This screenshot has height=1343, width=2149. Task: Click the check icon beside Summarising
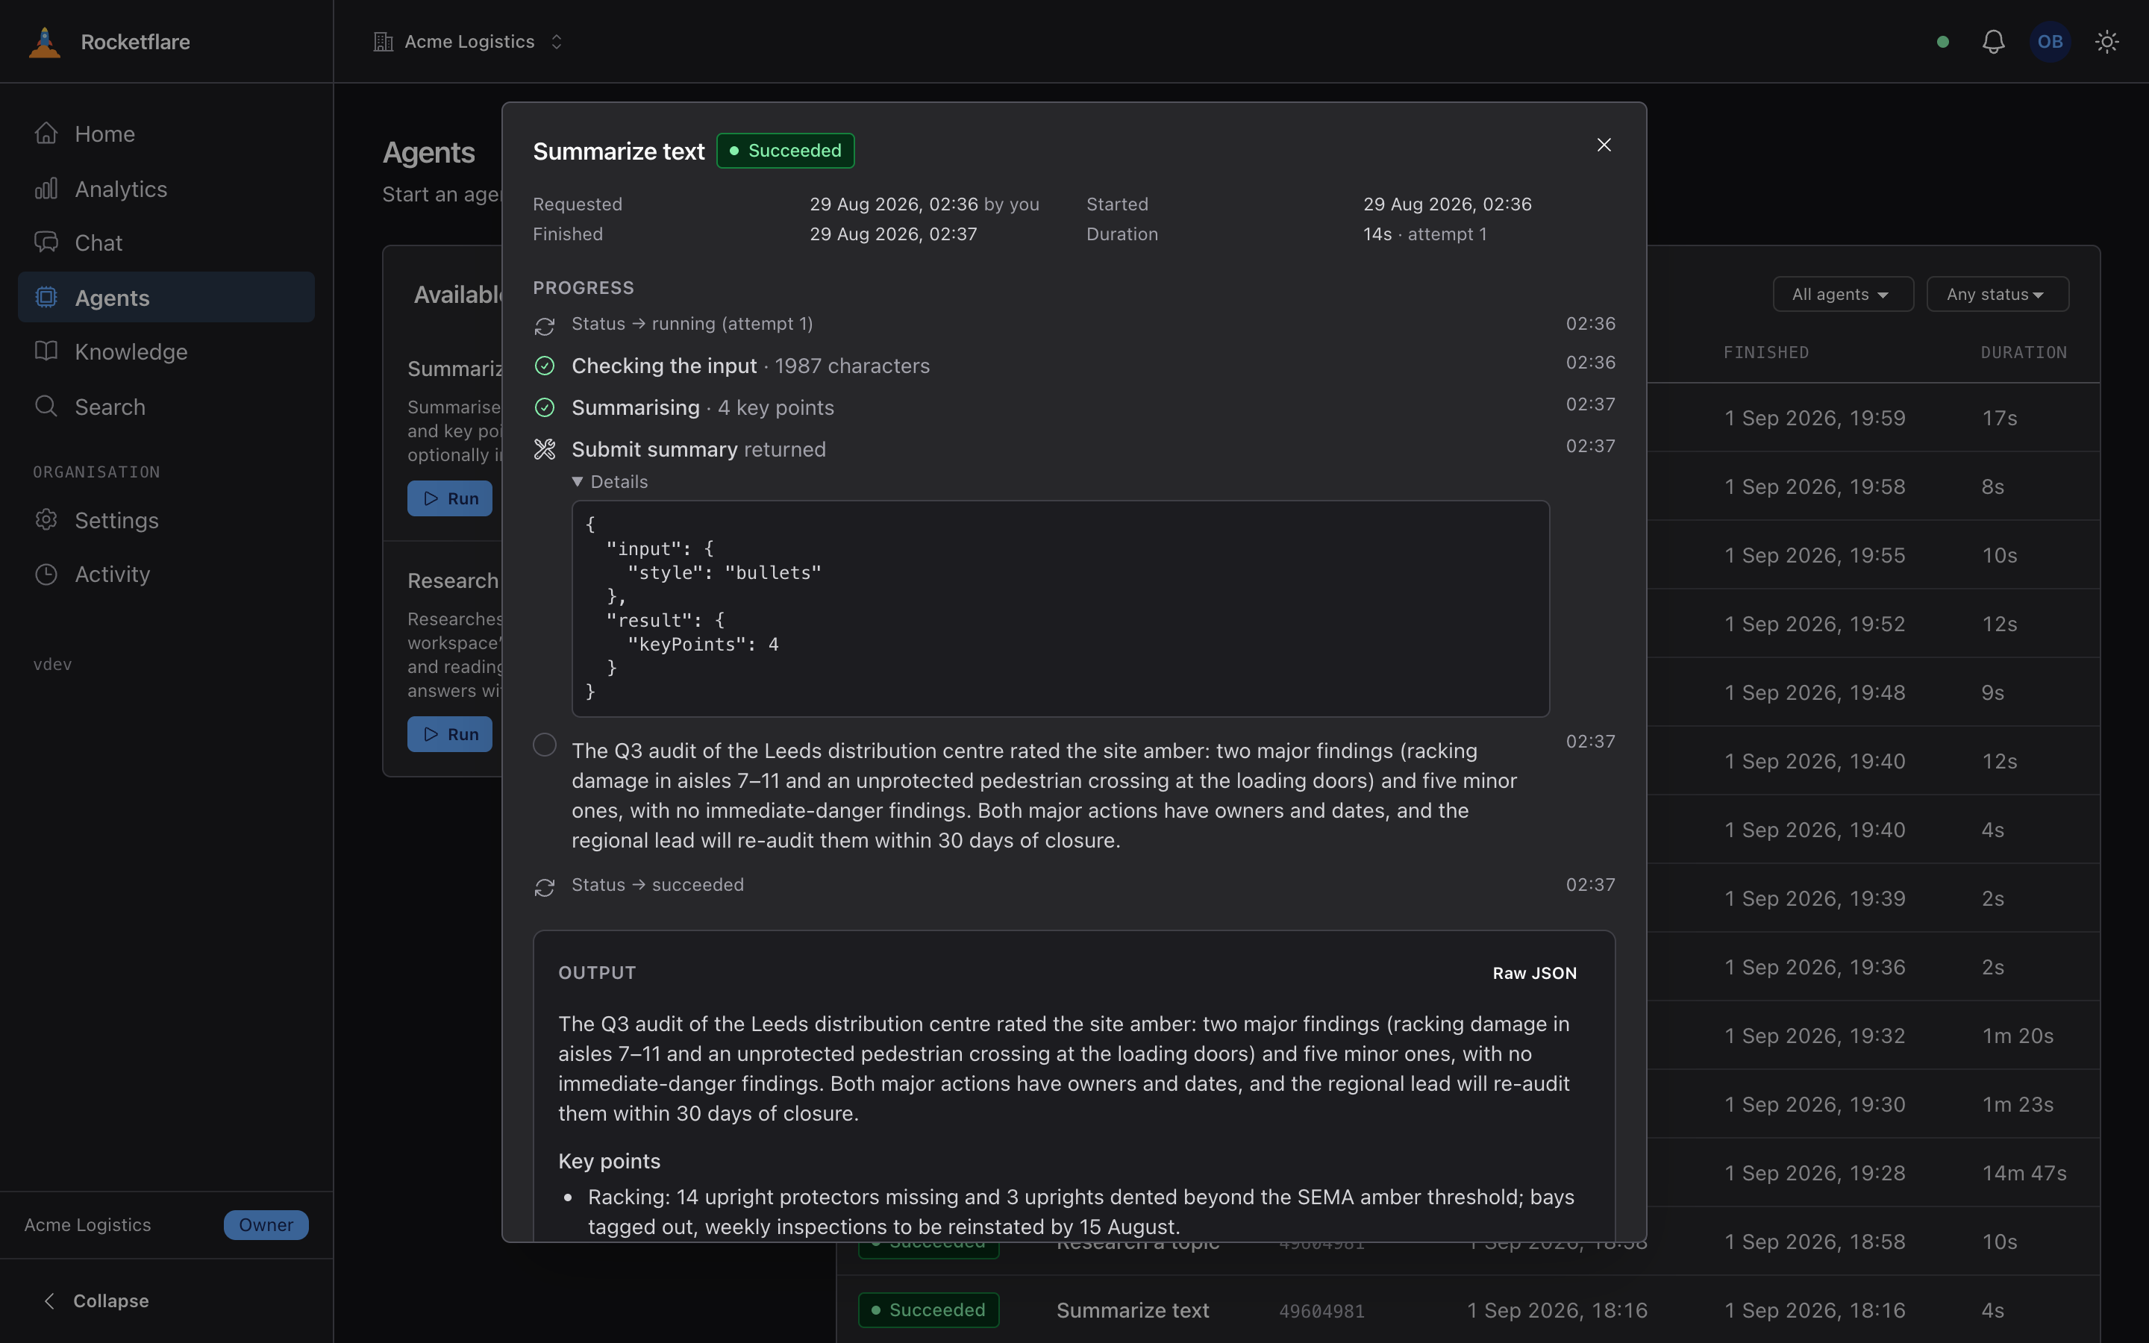tap(545, 407)
